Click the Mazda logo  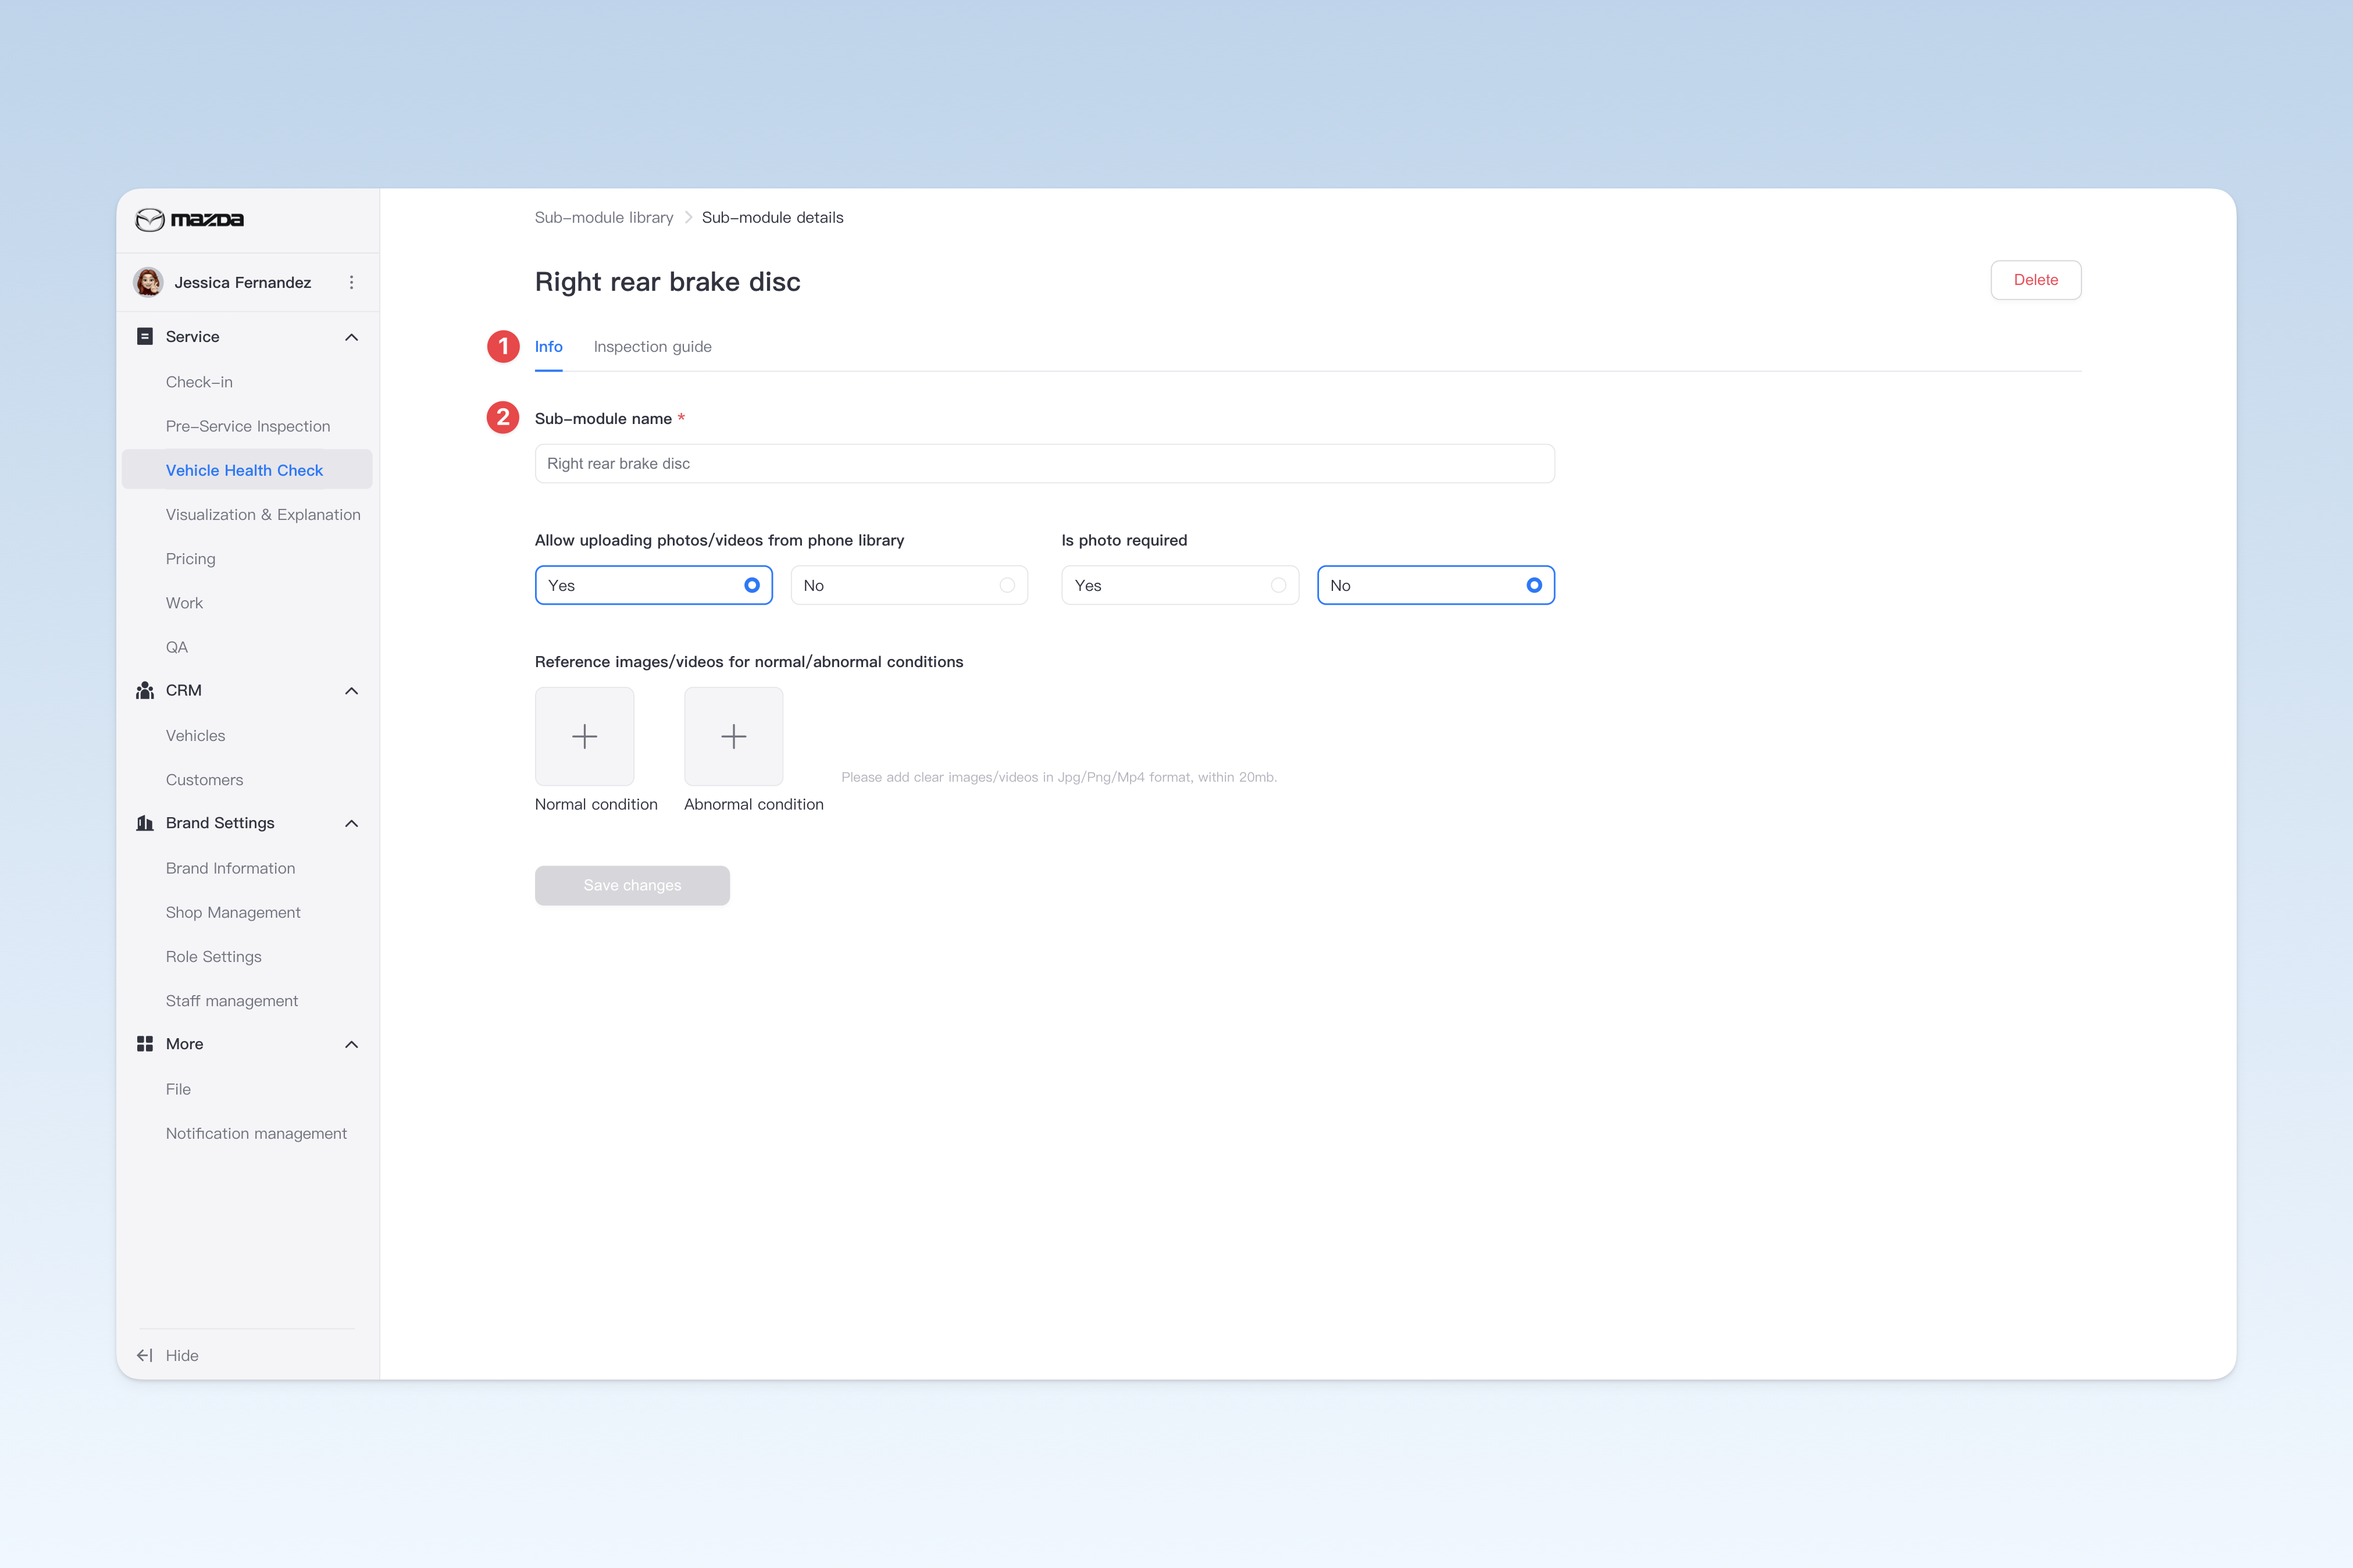[190, 220]
